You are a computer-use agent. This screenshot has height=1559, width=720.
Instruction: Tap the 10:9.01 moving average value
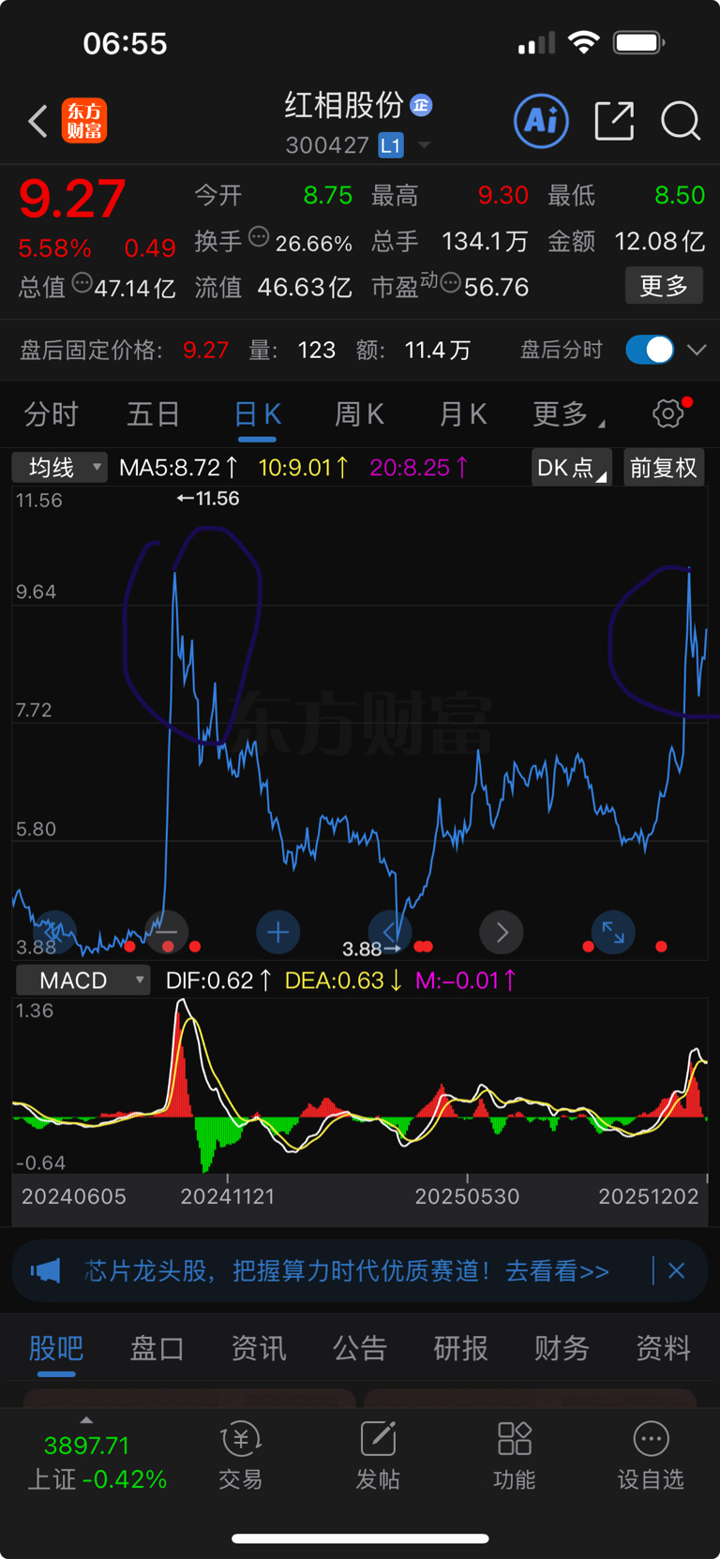click(304, 467)
